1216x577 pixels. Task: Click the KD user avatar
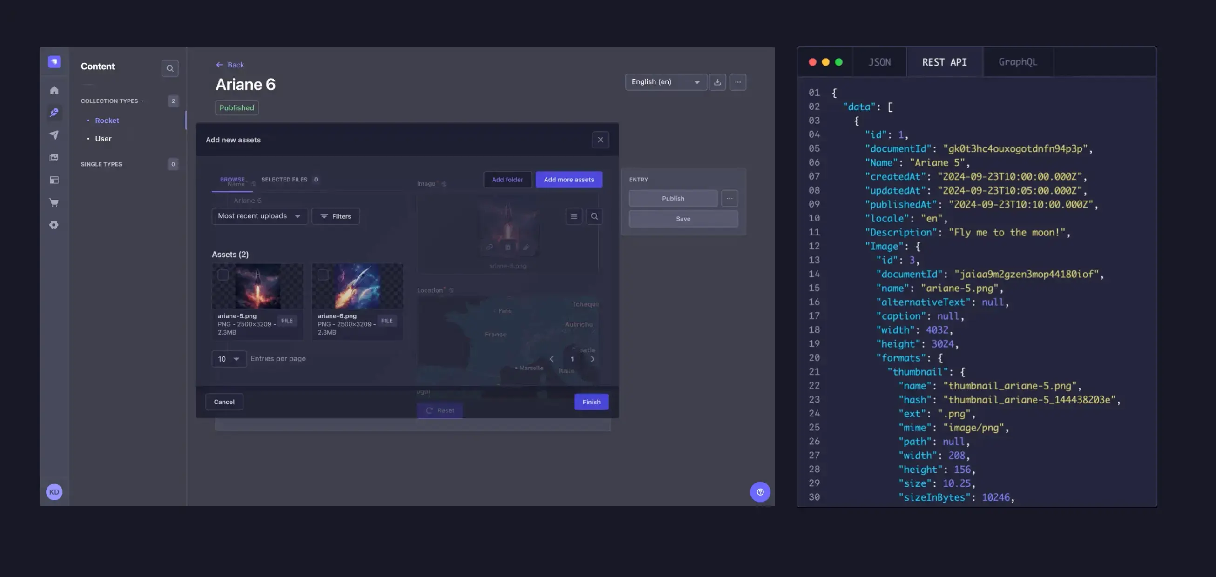pos(54,491)
